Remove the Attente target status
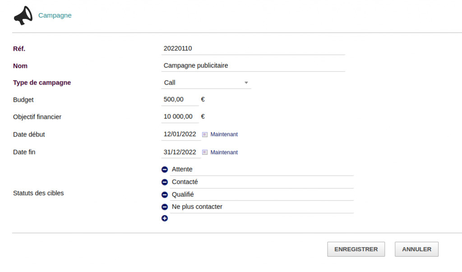The image size is (462, 272). tap(165, 169)
